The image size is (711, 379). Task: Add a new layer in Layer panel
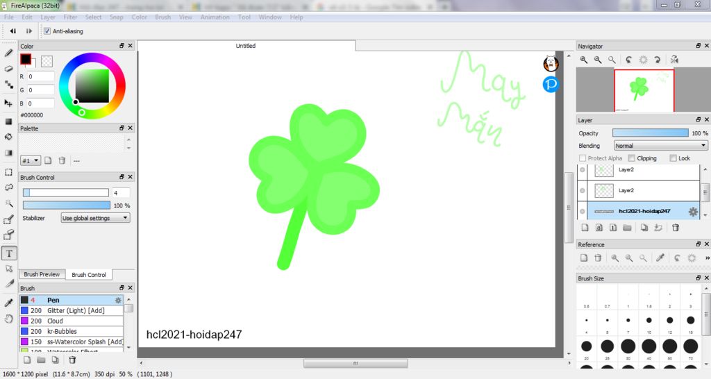(585, 228)
